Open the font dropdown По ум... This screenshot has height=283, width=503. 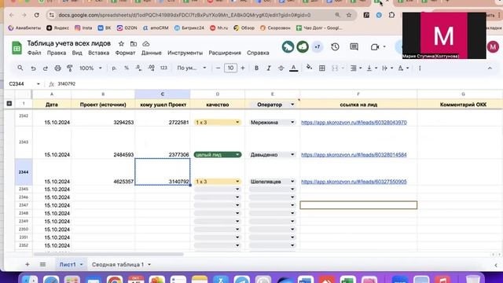(192, 68)
